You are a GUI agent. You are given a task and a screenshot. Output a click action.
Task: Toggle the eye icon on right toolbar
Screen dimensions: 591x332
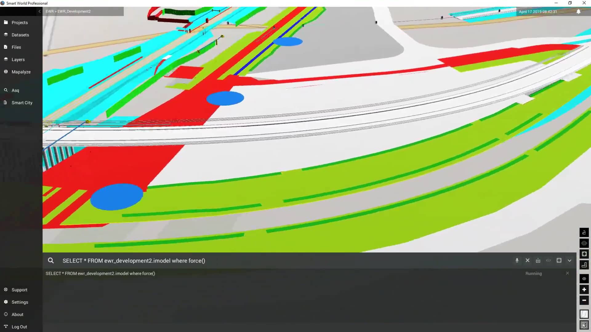pyautogui.click(x=584, y=279)
